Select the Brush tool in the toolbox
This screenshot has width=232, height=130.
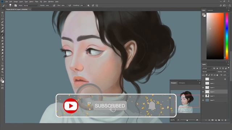point(3,35)
